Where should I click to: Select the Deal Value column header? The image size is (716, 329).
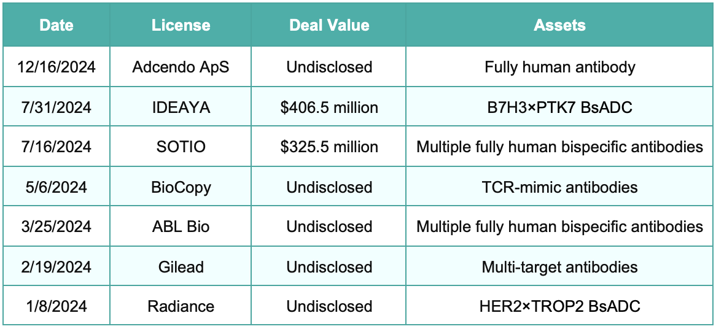pos(329,25)
